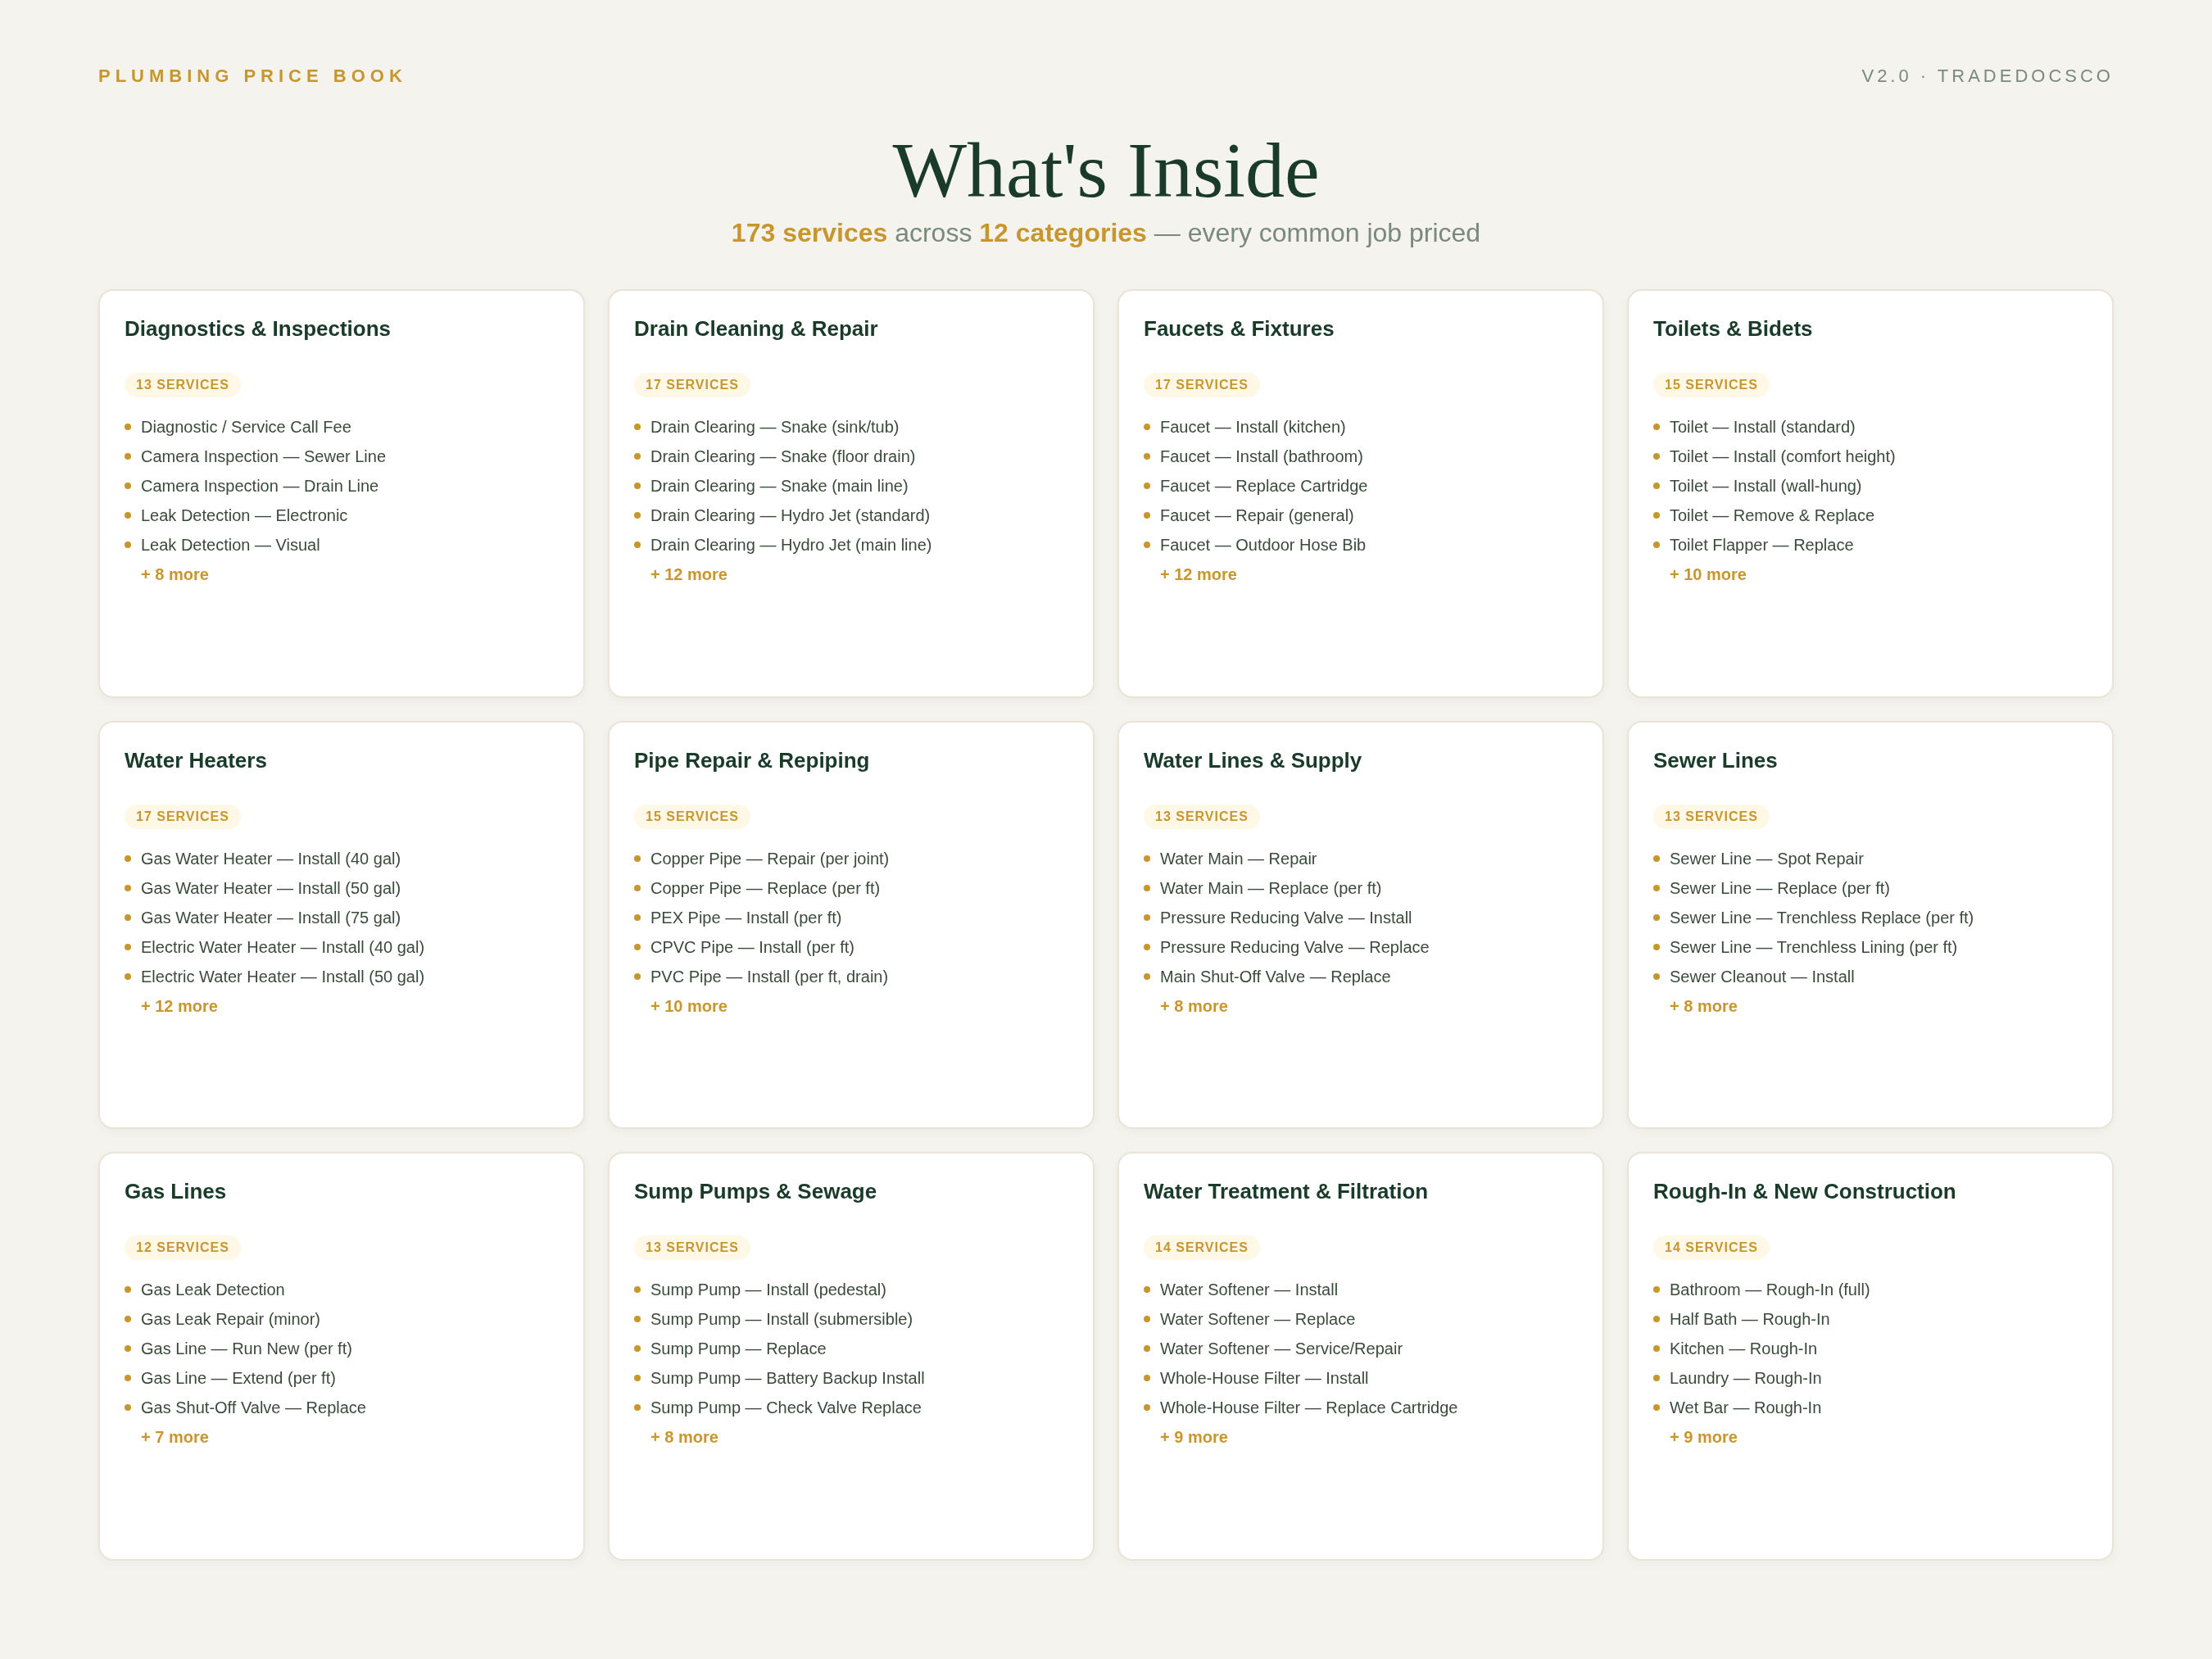Expand + 9 more in Rough-In & New Construction

pos(1703,1437)
